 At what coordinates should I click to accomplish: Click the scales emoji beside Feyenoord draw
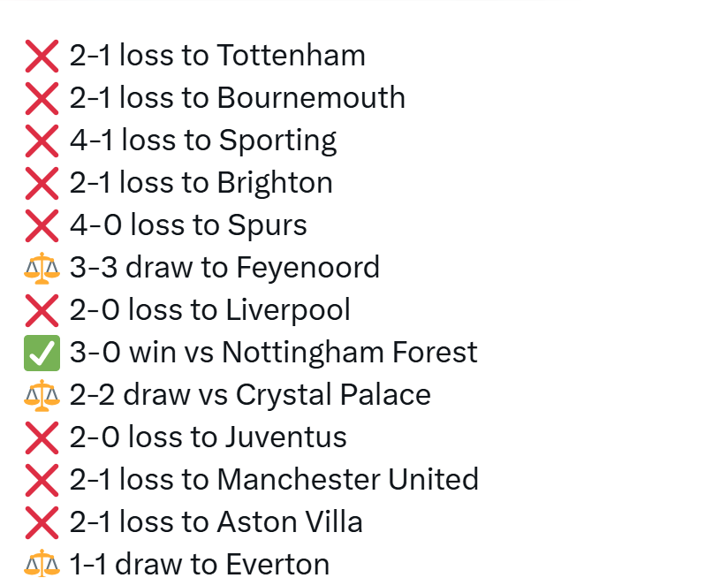41,268
